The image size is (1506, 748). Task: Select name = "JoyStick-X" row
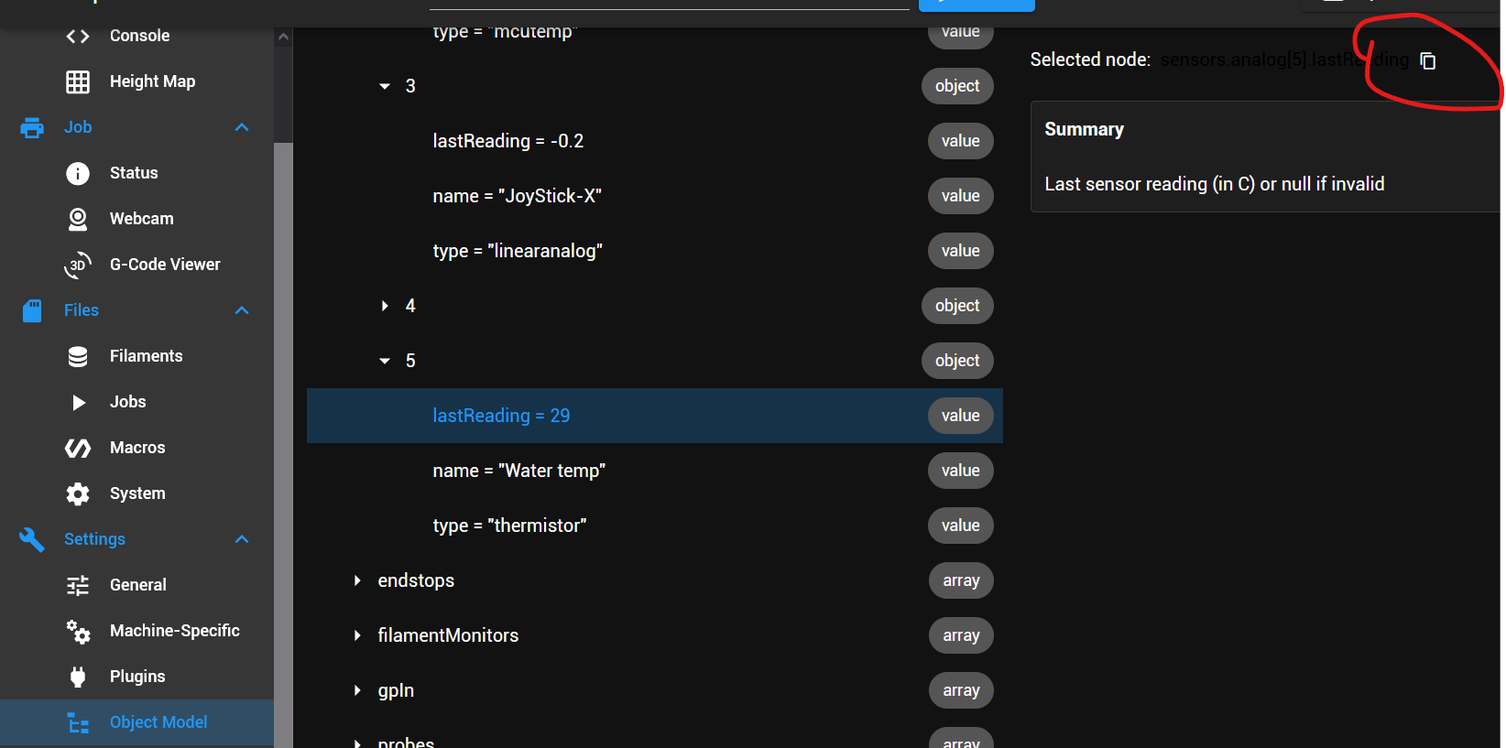click(655, 196)
